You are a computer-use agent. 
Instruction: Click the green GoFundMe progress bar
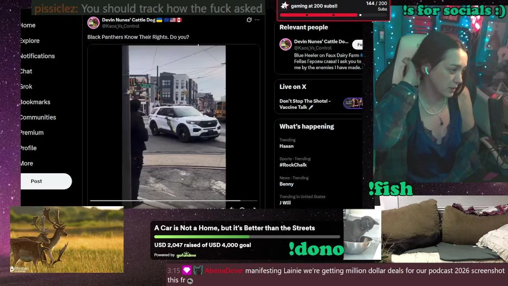tap(247, 237)
